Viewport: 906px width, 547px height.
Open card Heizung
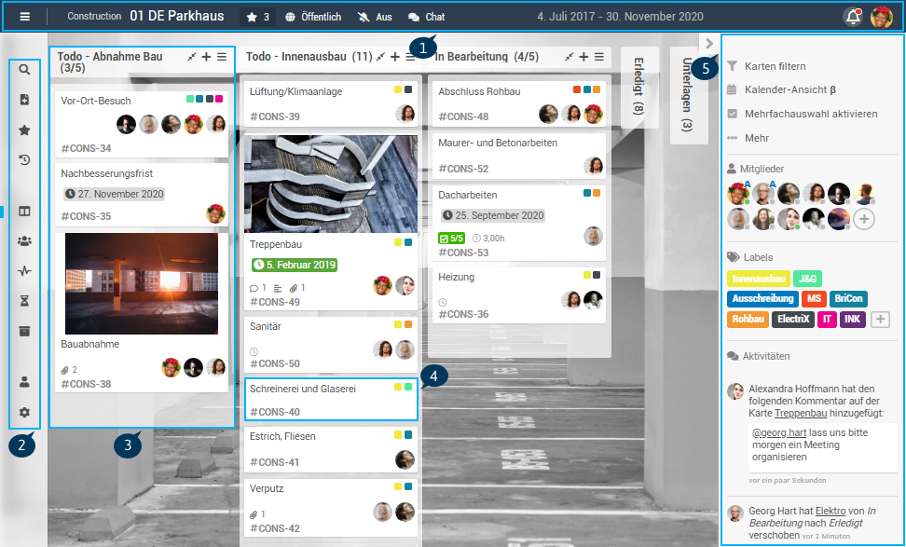tap(519, 295)
